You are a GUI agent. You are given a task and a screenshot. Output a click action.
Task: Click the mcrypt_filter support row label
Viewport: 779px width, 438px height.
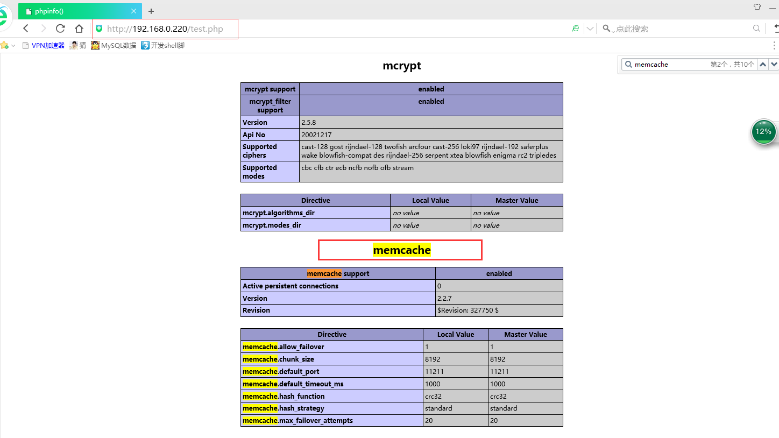[x=270, y=105]
